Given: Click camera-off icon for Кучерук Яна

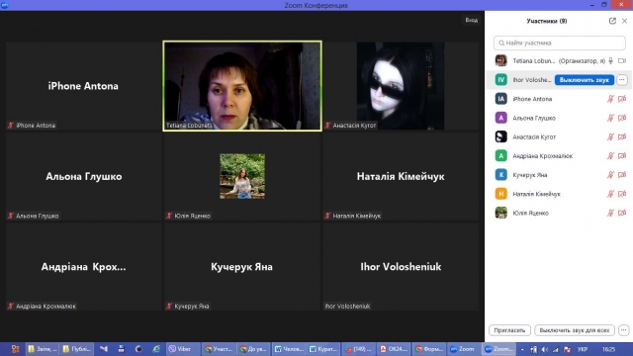Looking at the screenshot, I should [x=622, y=175].
